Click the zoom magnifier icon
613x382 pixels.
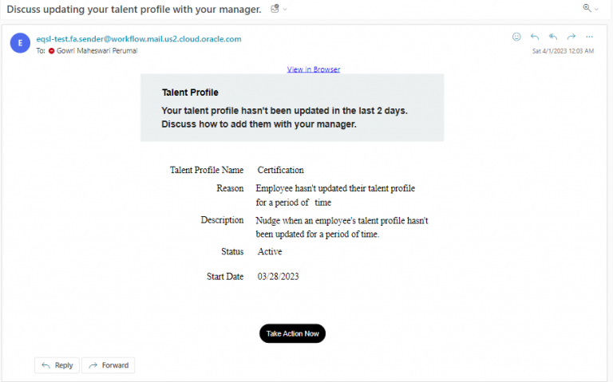[x=587, y=8]
